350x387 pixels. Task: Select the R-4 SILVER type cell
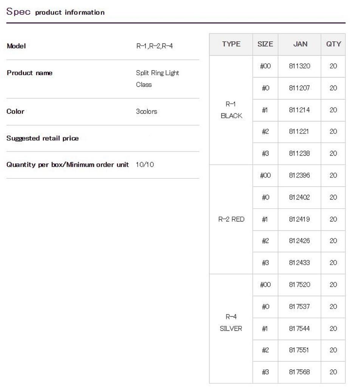[231, 323]
